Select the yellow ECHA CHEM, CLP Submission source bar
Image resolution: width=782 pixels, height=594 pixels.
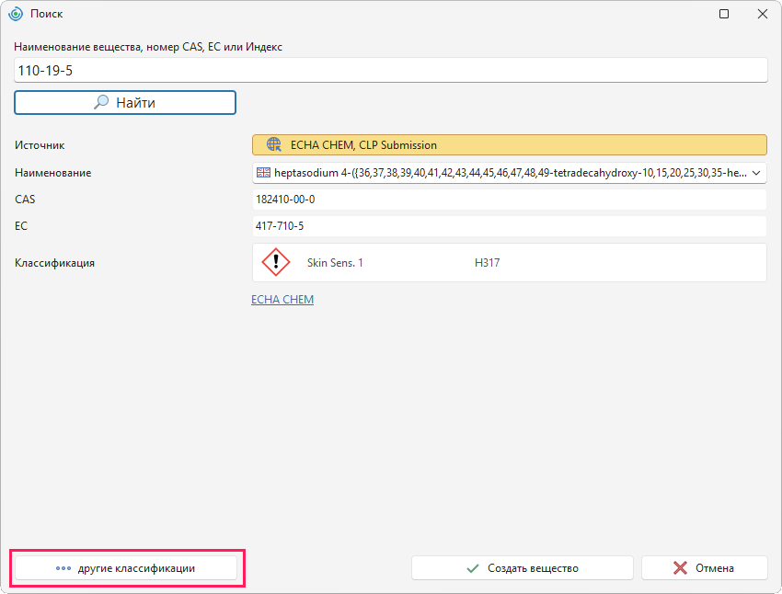tap(509, 145)
